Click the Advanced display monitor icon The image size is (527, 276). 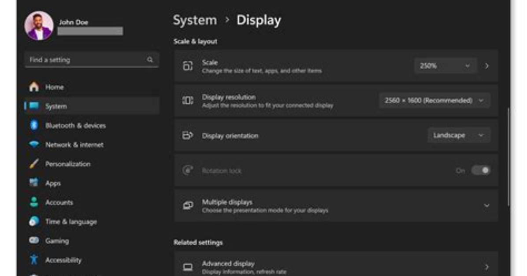click(x=188, y=267)
